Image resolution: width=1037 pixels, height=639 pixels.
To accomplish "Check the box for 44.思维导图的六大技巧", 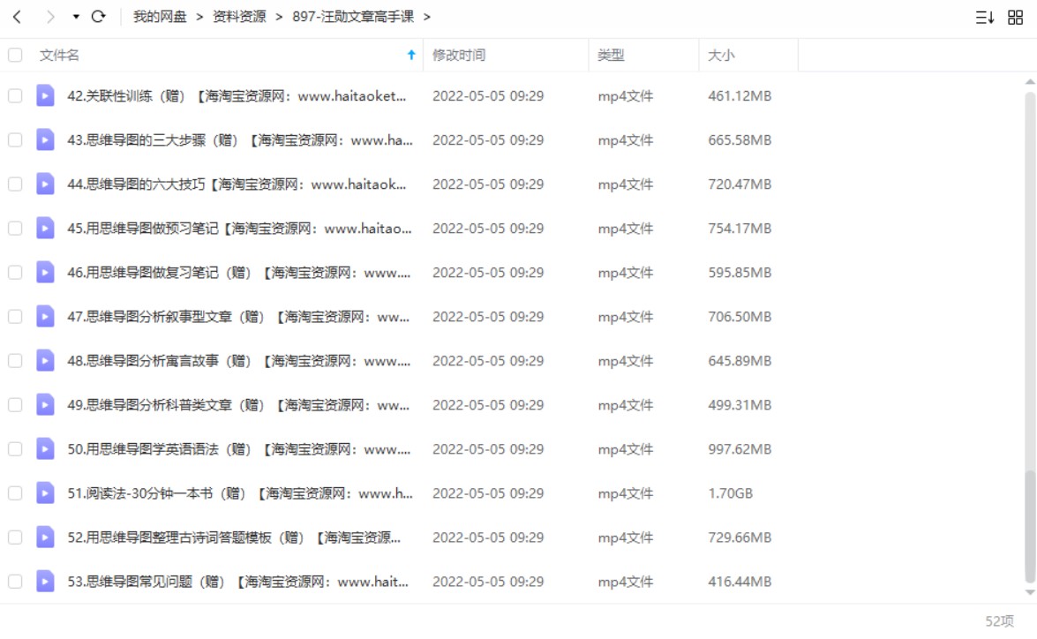I will tap(15, 184).
